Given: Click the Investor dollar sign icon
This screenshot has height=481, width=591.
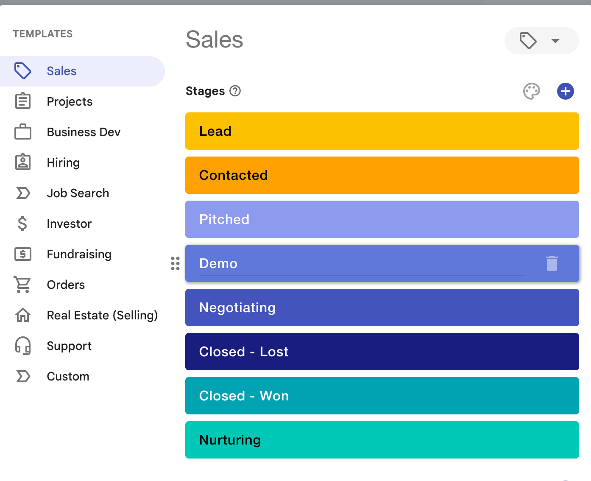Looking at the screenshot, I should point(22,224).
